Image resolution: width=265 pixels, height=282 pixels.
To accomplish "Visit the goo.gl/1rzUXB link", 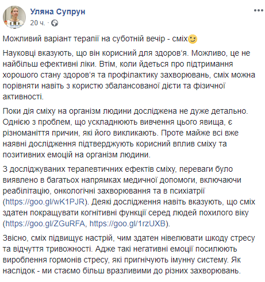I will coord(128,223).
